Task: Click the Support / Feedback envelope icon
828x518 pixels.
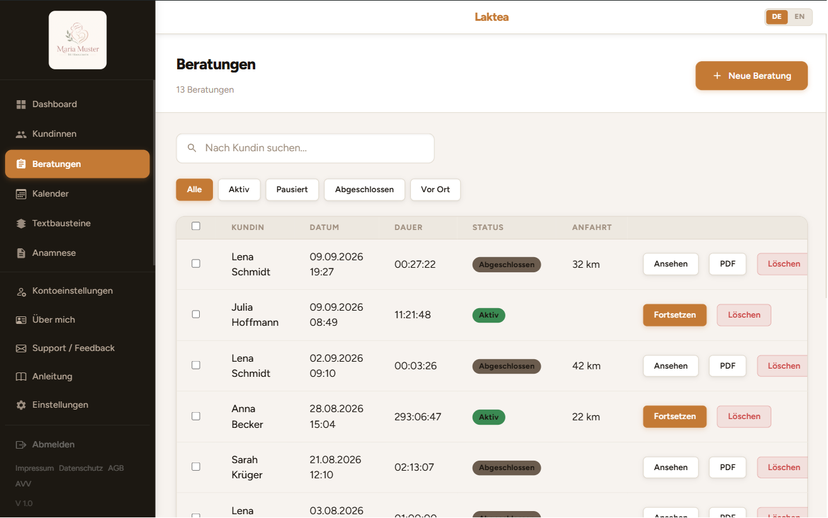Action: (21, 348)
